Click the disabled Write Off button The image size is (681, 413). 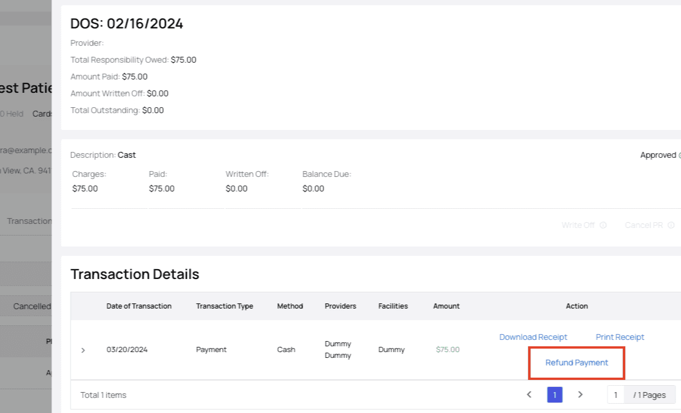578,225
